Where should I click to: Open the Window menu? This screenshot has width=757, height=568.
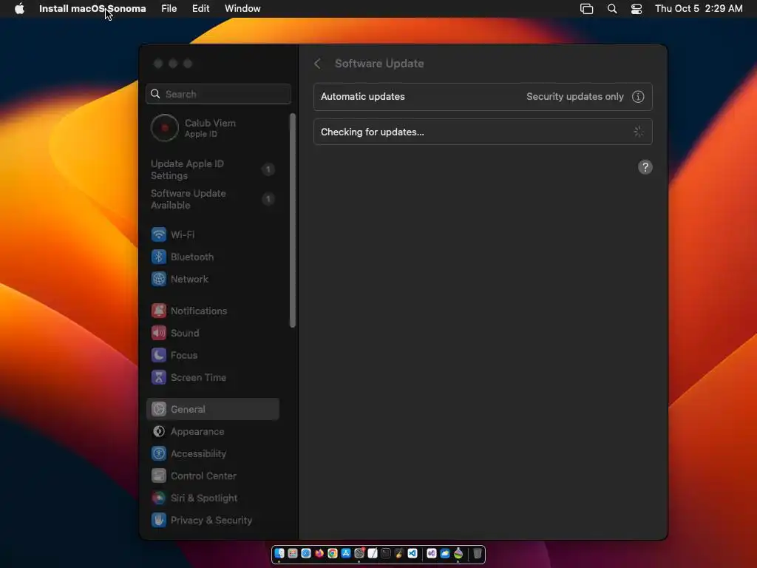click(x=242, y=9)
